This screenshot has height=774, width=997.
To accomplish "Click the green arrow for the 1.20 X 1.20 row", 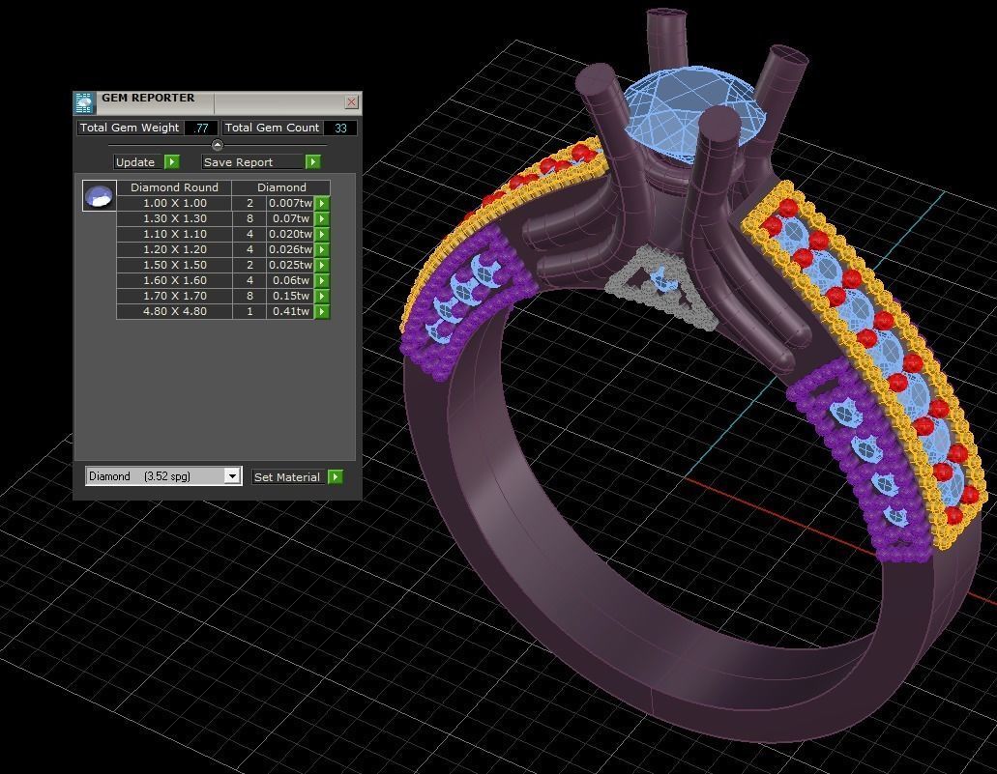I will point(322,249).
